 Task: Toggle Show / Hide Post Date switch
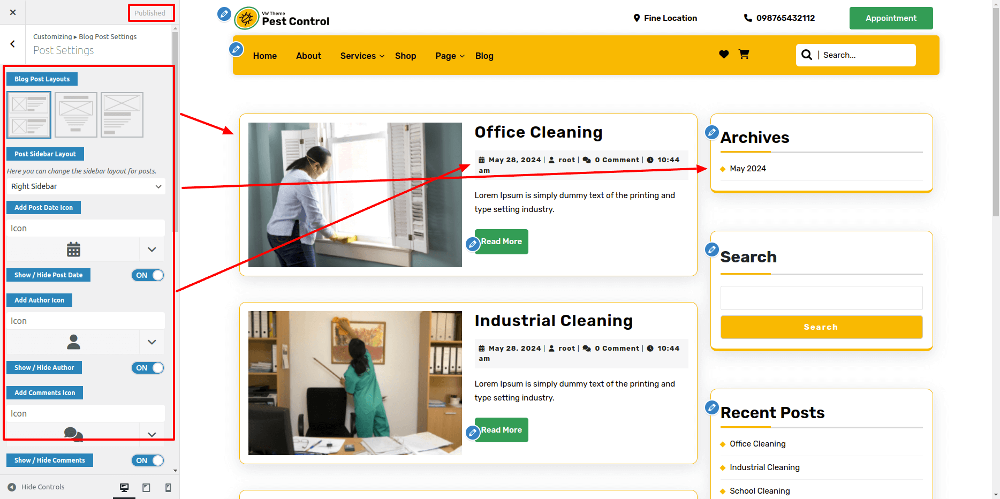[x=148, y=275]
